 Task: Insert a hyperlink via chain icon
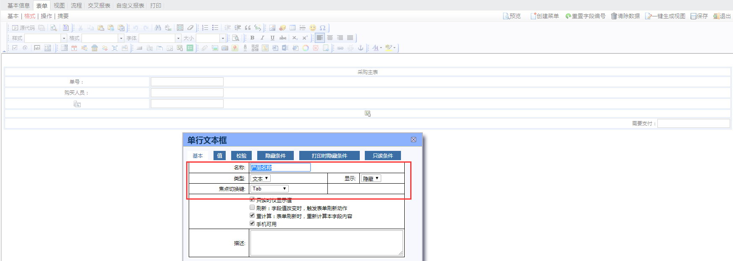[340, 48]
